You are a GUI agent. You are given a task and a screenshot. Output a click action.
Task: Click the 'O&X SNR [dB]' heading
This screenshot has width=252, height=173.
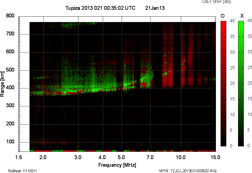(x=216, y=2)
